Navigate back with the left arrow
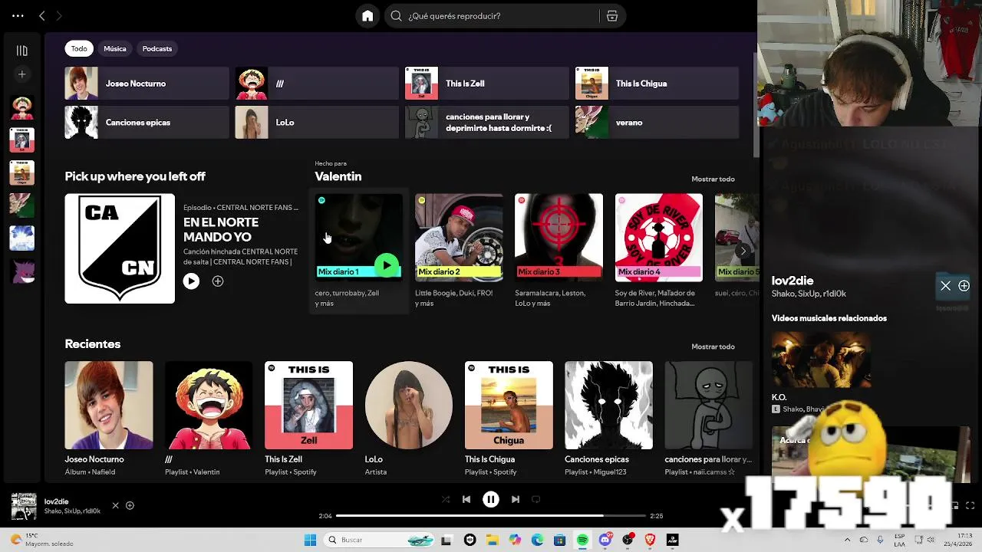 [42, 15]
